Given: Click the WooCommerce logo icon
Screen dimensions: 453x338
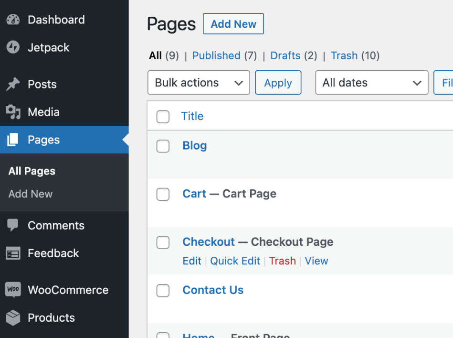Looking at the screenshot, I should click(x=13, y=290).
